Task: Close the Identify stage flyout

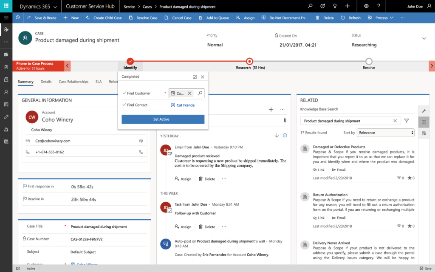Action: pyautogui.click(x=203, y=77)
